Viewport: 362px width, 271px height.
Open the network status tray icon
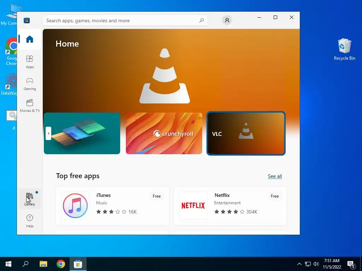(308, 264)
